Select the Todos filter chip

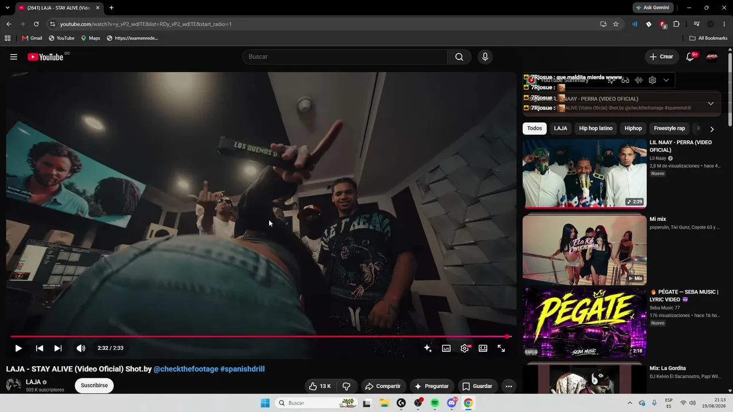534,128
